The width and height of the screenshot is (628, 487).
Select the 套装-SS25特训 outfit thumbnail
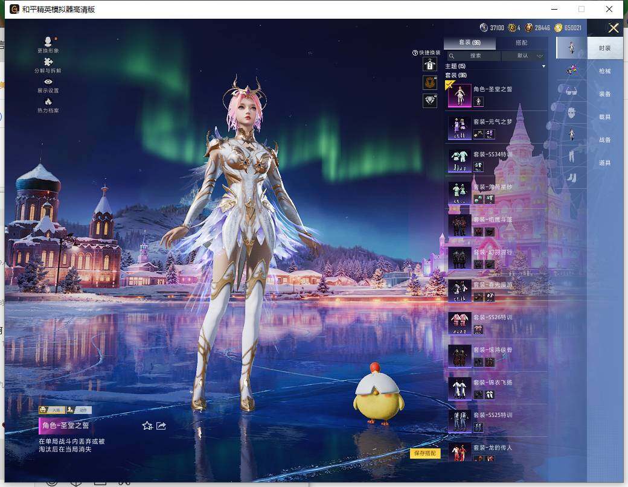coord(460,421)
